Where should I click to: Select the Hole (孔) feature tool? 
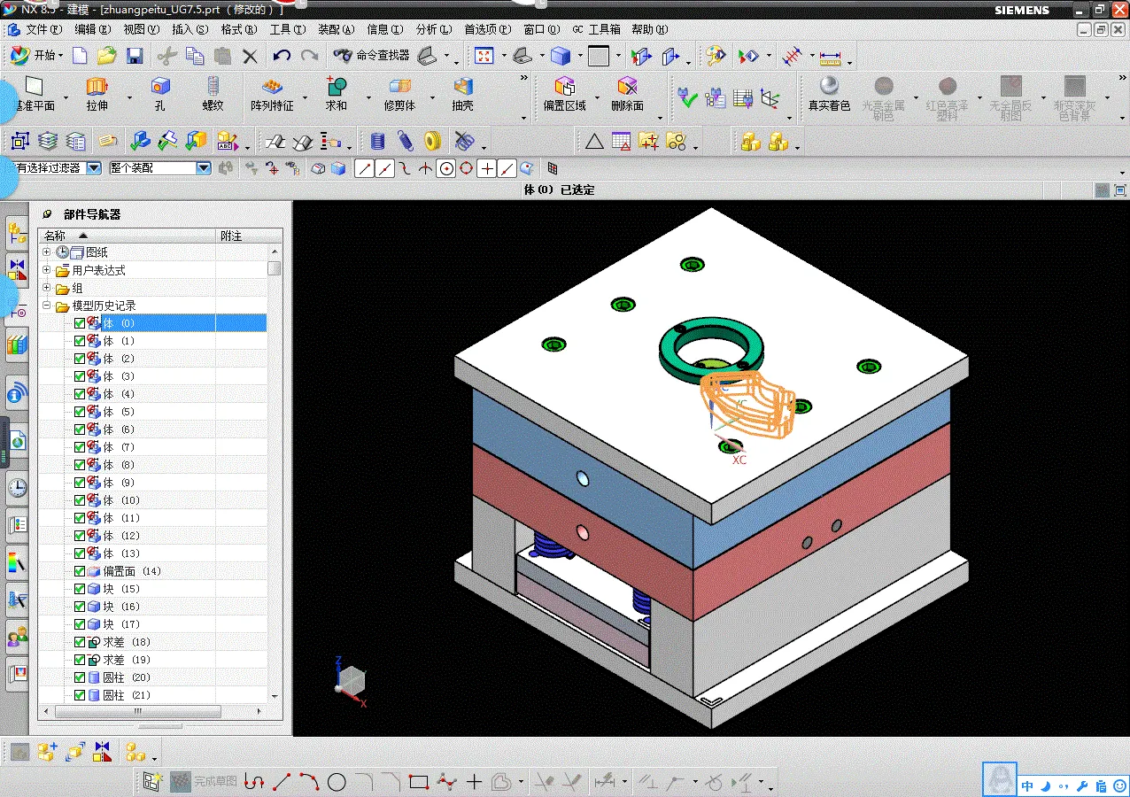(x=160, y=87)
